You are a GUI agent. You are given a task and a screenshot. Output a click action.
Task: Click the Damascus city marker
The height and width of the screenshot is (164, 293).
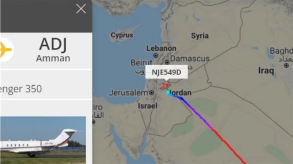click(167, 62)
